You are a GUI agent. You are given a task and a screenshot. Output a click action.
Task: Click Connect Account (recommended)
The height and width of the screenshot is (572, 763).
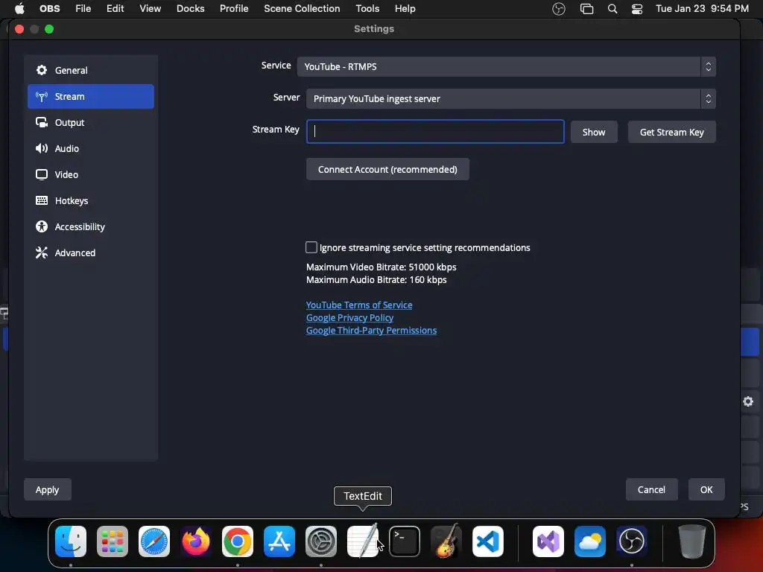387,169
